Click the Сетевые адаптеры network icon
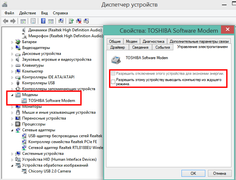 click(18, 130)
